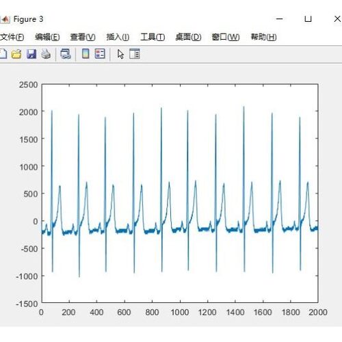
Task: Click the y-axis label -500
Action: pos(29,249)
